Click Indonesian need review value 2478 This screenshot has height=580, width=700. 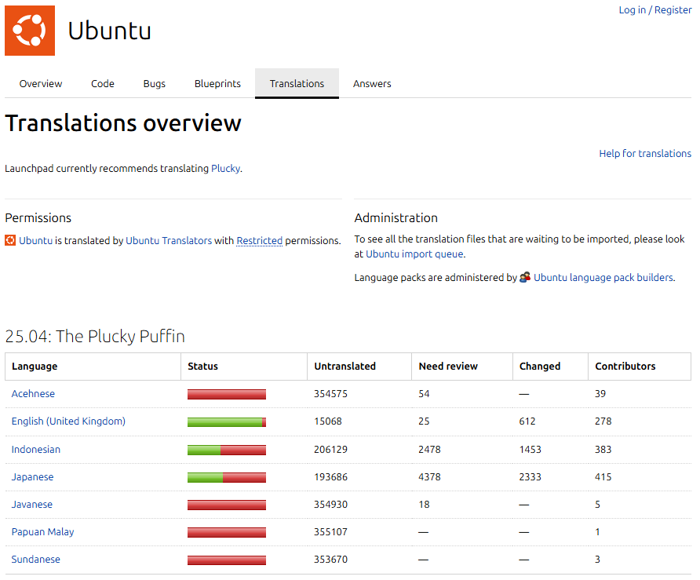click(x=429, y=449)
